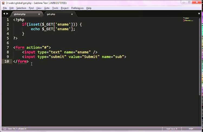Open the Selection menu
Image resolution: width=203 pixels, height=132 pixels.
point(21,8)
